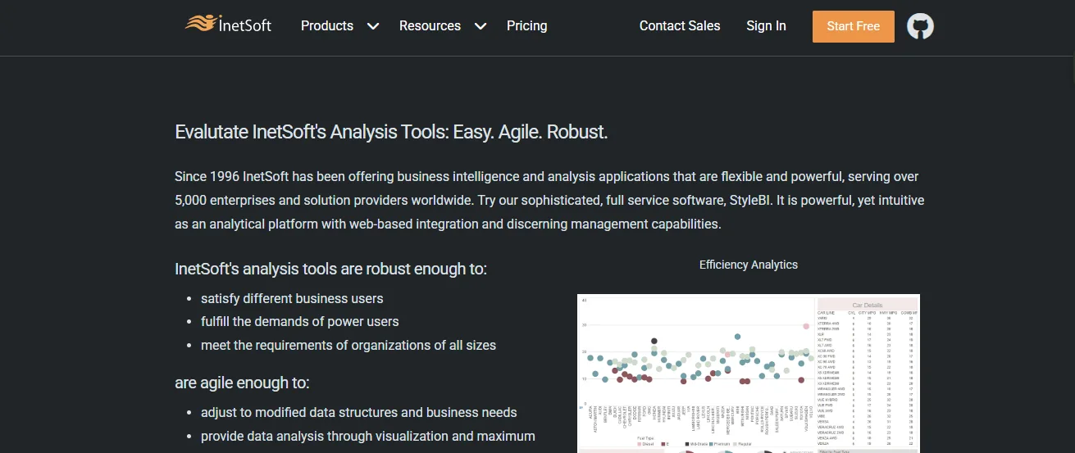This screenshot has height=453, width=1075.
Task: Open the Sign In link
Action: click(766, 26)
